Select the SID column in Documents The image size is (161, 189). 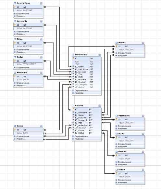coord(87,64)
